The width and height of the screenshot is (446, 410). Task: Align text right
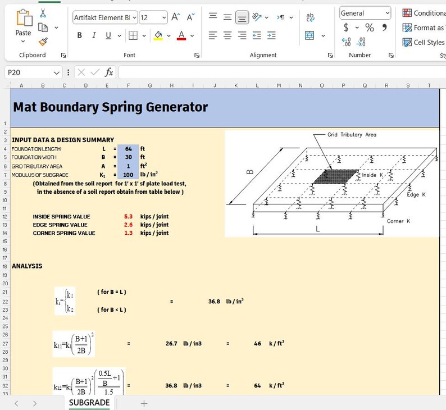click(x=242, y=35)
